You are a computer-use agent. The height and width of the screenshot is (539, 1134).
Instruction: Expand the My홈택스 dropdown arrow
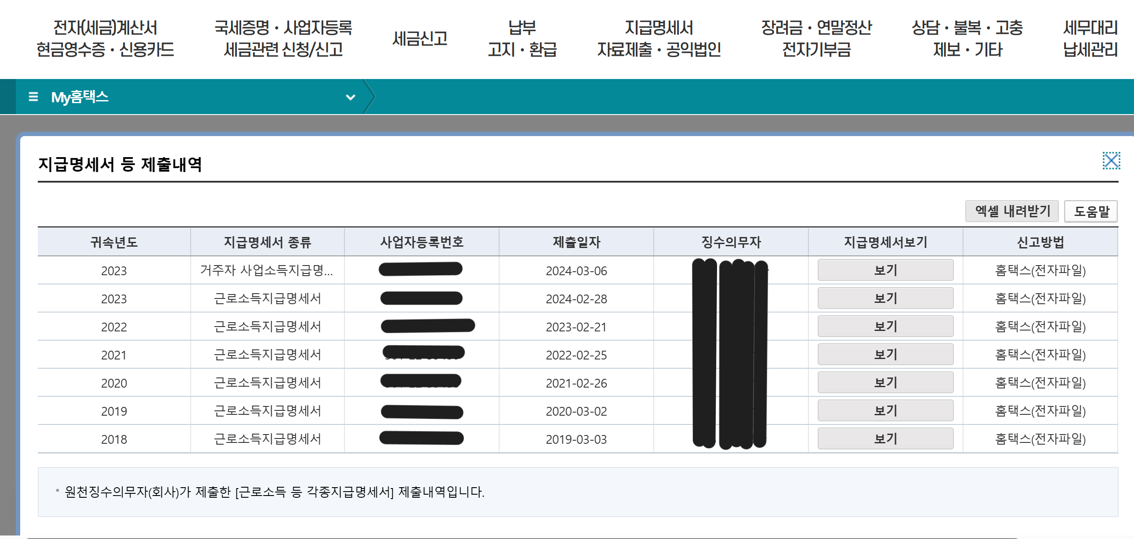(350, 97)
